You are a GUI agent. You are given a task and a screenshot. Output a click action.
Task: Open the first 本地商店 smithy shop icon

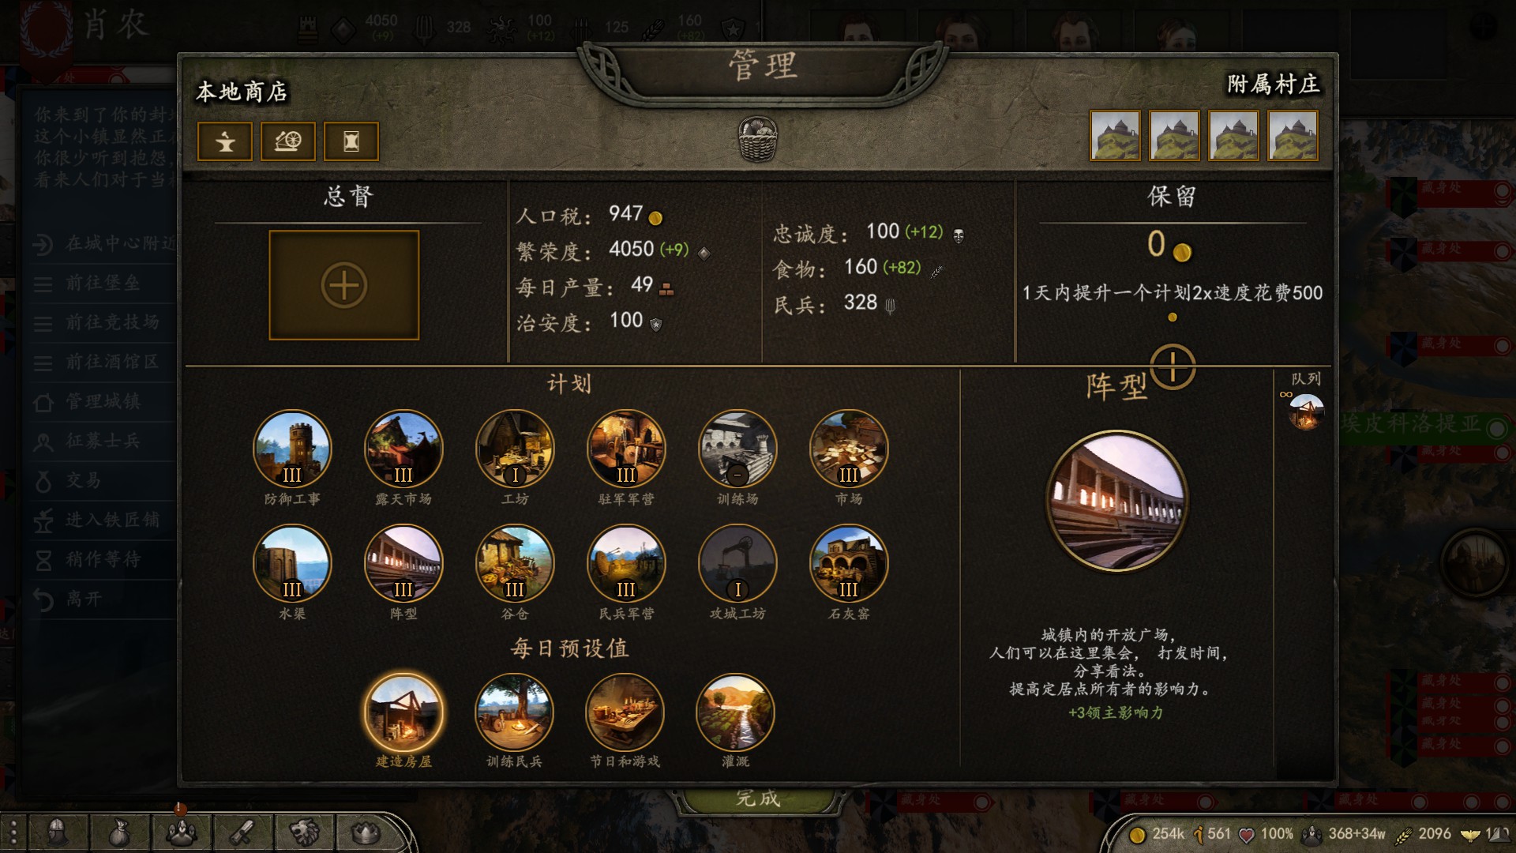[225, 141]
